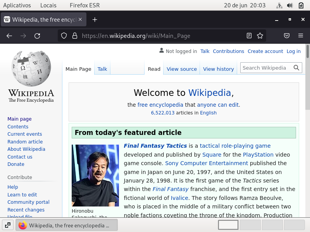Viewport: 310px width, 232px height.
Task: Reload the current Wikipedia page
Action: tap(37, 36)
